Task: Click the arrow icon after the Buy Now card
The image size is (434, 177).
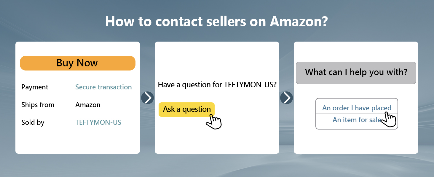Action: pyautogui.click(x=147, y=98)
